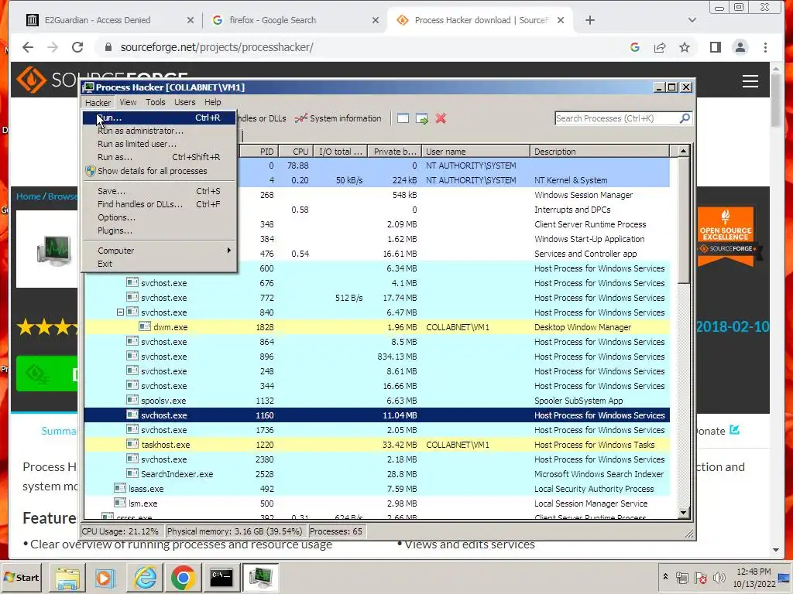
Task: Collapse svchost.exe PID 840 tree node
Action: click(x=120, y=312)
